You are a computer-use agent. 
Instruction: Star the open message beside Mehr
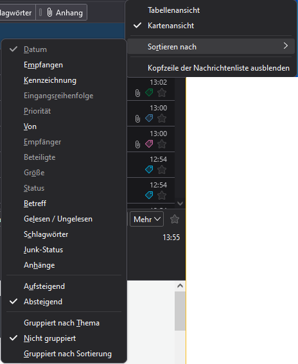pos(175,219)
